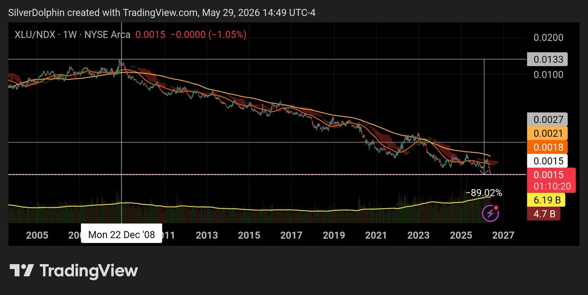
Task: Click the 2013 time axis label
Action: [x=207, y=235]
